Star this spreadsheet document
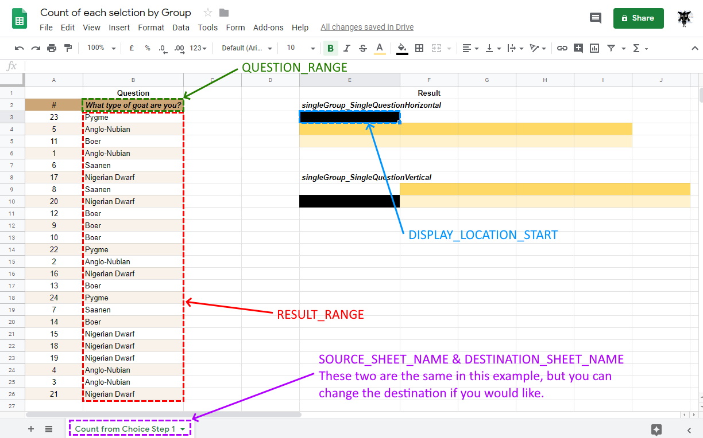 [x=208, y=13]
